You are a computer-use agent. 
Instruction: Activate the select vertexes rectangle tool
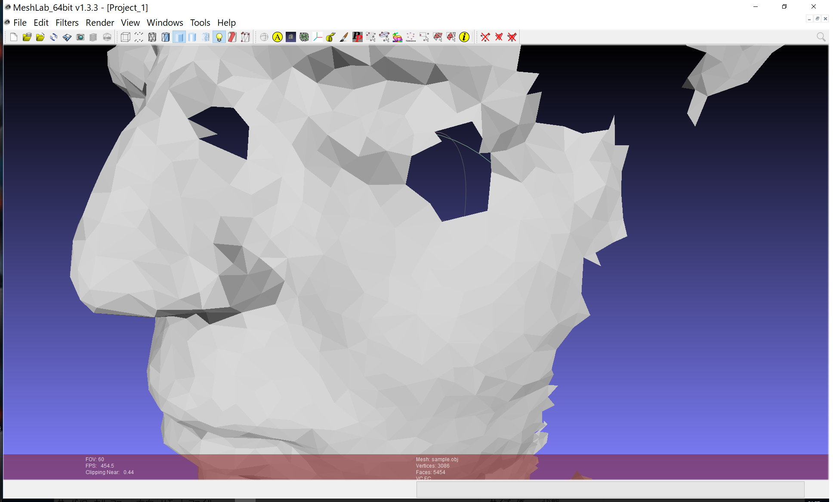click(424, 37)
